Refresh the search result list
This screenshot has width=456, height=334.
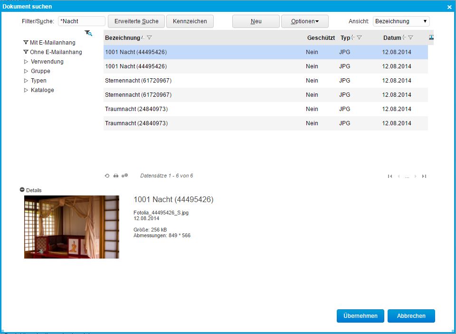point(107,176)
